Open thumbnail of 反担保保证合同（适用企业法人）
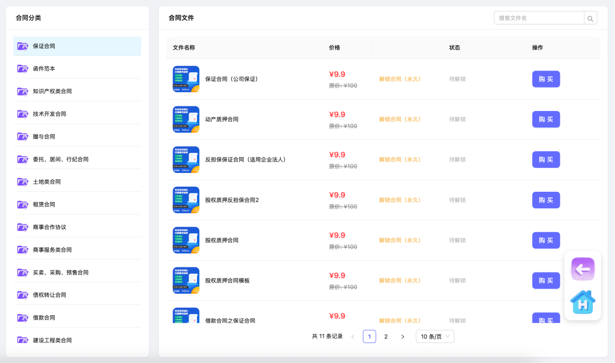615x363 pixels. coord(186,159)
